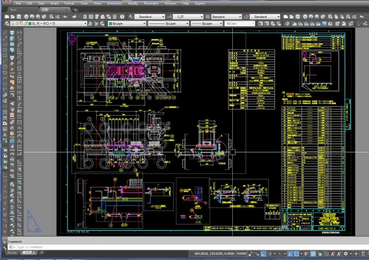The width and height of the screenshot is (369, 260).
Task: Toggle PAPER space button in status bar
Action: click(242, 253)
